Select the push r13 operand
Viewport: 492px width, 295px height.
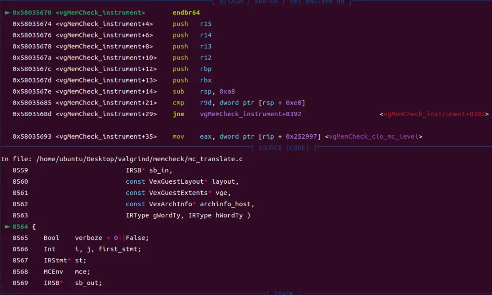(x=206, y=47)
